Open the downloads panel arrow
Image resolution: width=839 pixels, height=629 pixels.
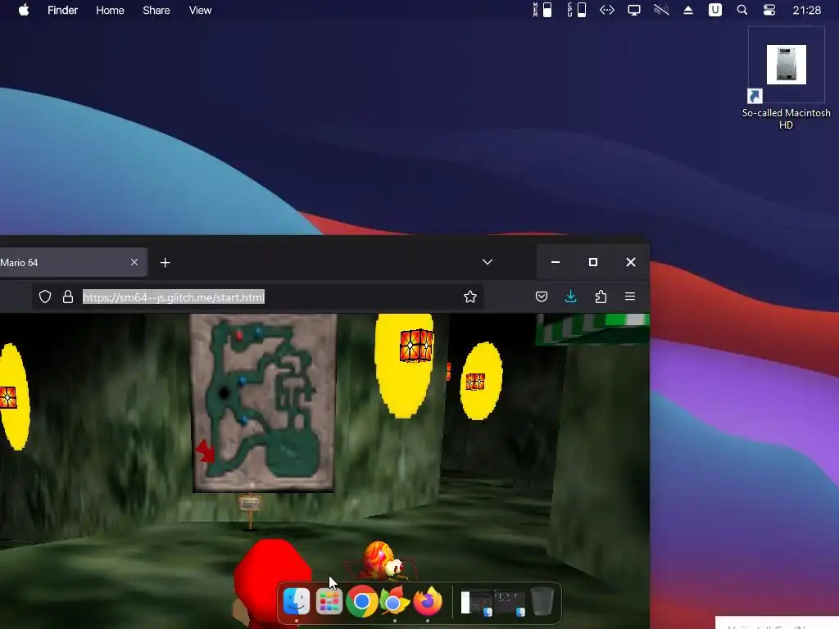coord(571,296)
